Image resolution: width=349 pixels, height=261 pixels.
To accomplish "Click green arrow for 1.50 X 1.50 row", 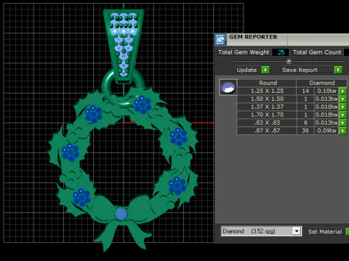I will 342,99.
